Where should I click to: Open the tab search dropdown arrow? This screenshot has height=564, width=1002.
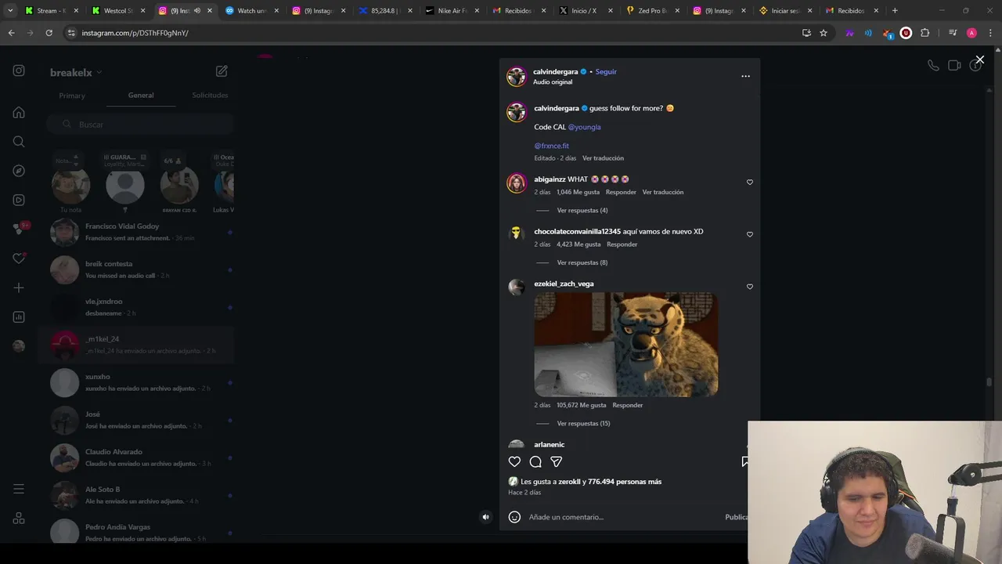point(10,11)
